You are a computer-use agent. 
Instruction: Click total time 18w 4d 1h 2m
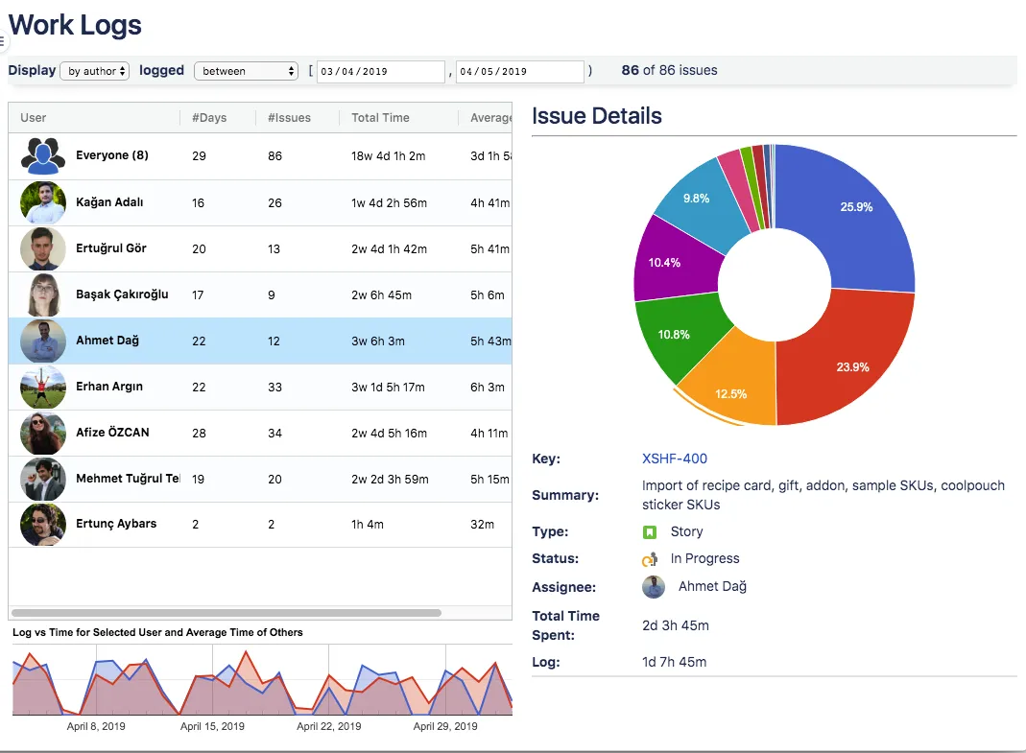[388, 155]
